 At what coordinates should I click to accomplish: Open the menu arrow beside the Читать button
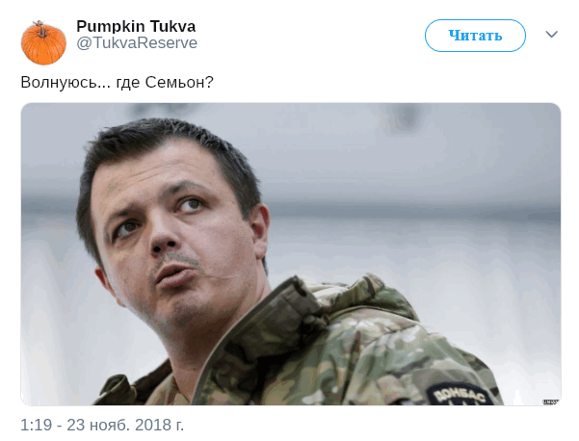pos(551,35)
